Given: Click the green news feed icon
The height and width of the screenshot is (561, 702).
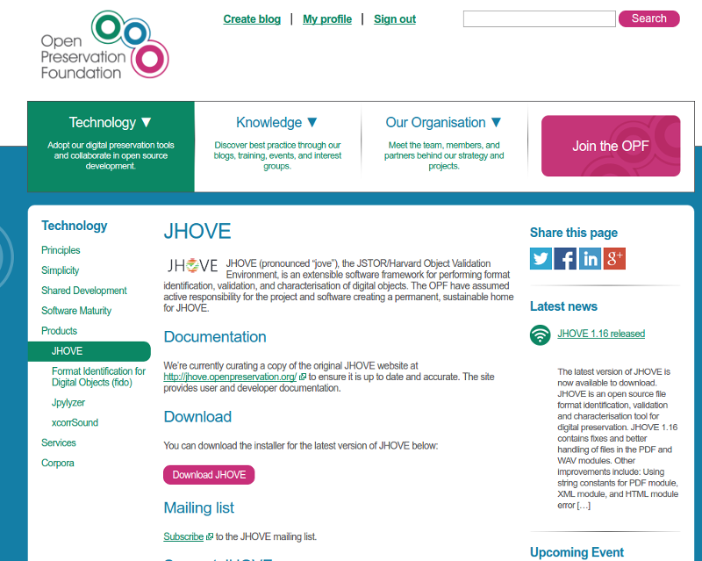Looking at the screenshot, I should coord(541,334).
